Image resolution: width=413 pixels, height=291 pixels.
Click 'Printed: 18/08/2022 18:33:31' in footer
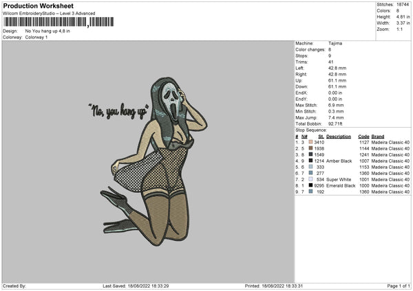274,286
